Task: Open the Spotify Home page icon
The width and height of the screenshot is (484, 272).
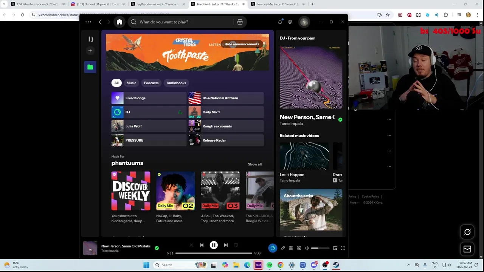Action: point(119,22)
